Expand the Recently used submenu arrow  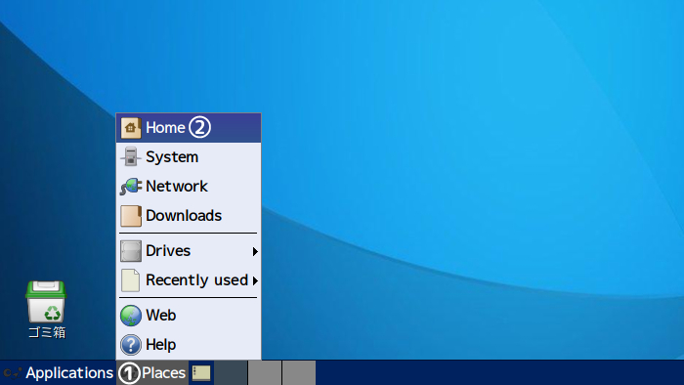(x=255, y=280)
